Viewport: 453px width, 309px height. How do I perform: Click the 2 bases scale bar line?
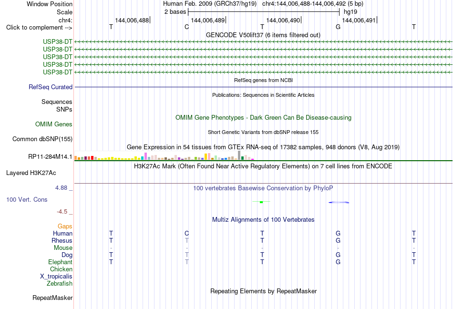[x=264, y=12]
